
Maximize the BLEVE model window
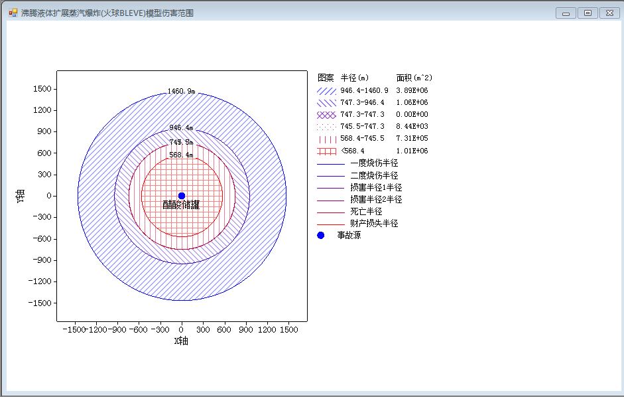tap(588, 13)
